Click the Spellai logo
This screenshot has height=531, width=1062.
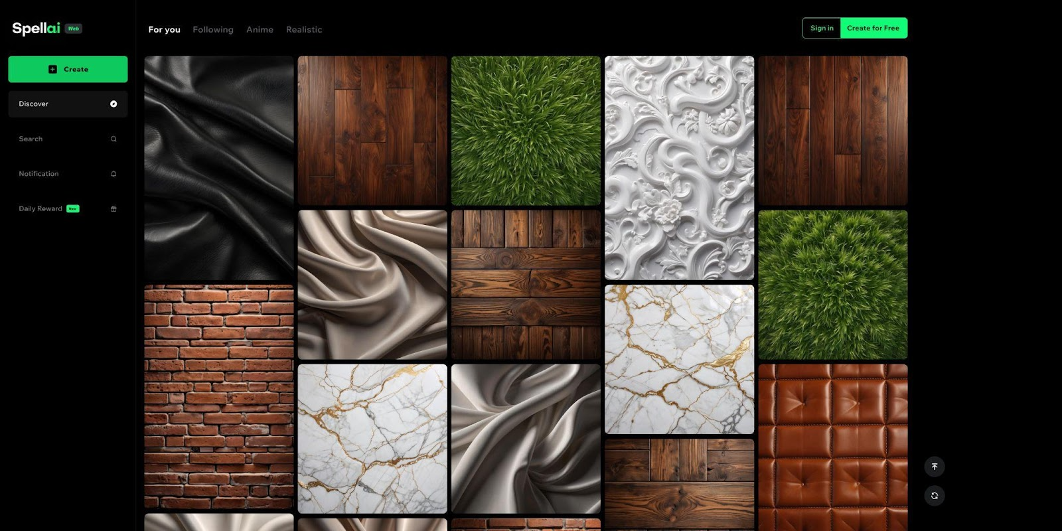click(36, 28)
